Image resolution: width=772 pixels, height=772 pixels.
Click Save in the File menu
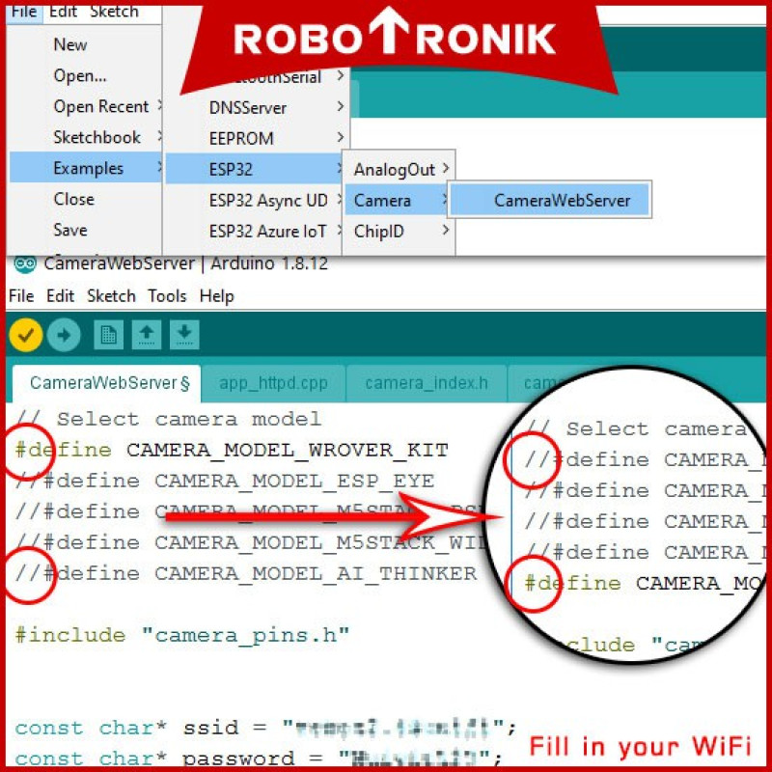[70, 230]
